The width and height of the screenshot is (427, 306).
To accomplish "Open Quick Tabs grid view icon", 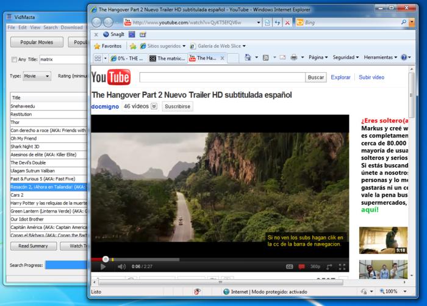I will [98, 58].
